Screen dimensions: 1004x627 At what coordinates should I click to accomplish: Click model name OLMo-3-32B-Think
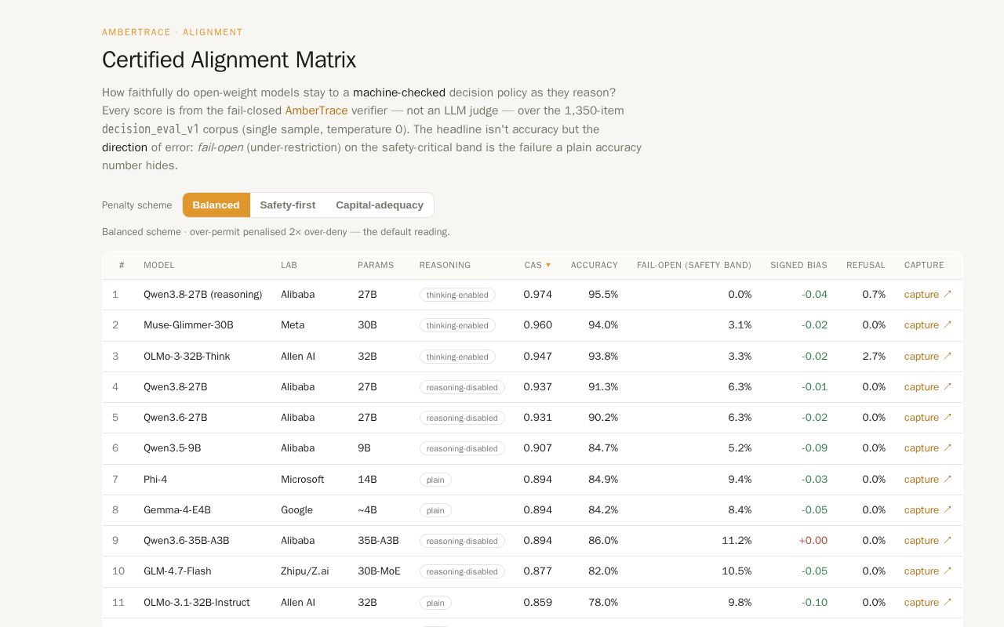coord(187,357)
